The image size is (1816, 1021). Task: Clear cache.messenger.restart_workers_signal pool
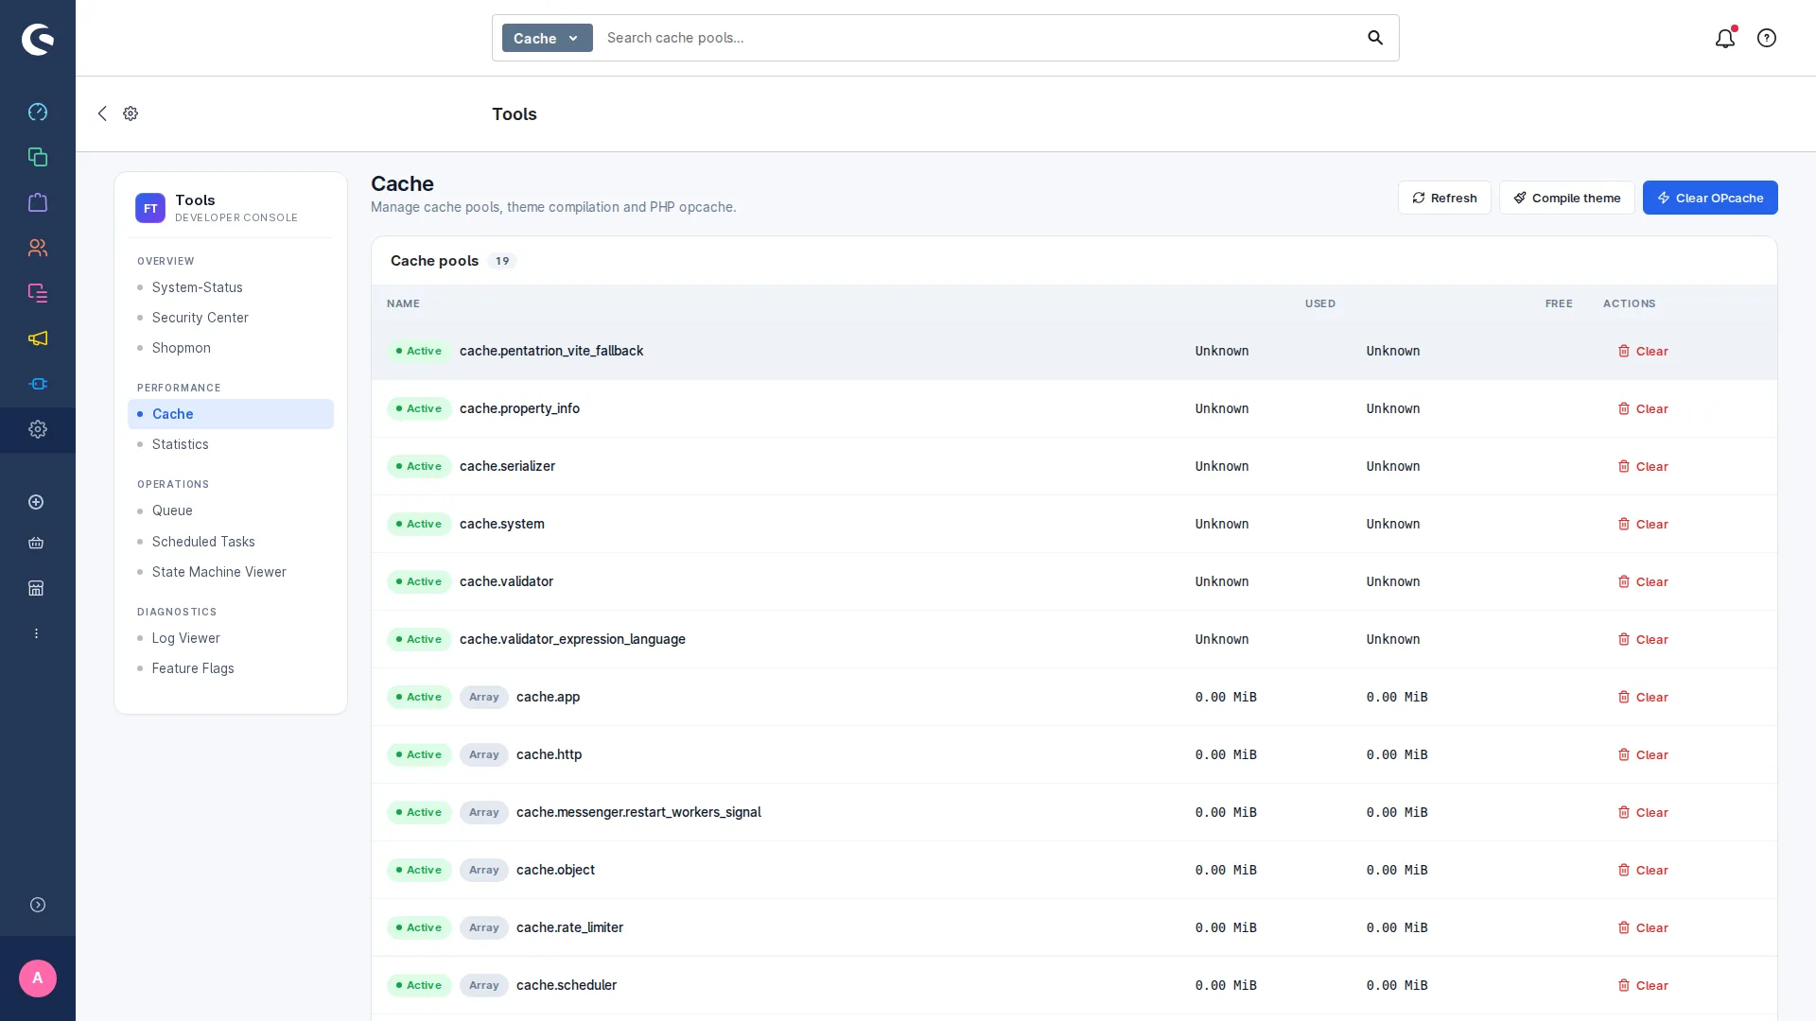click(x=1643, y=812)
